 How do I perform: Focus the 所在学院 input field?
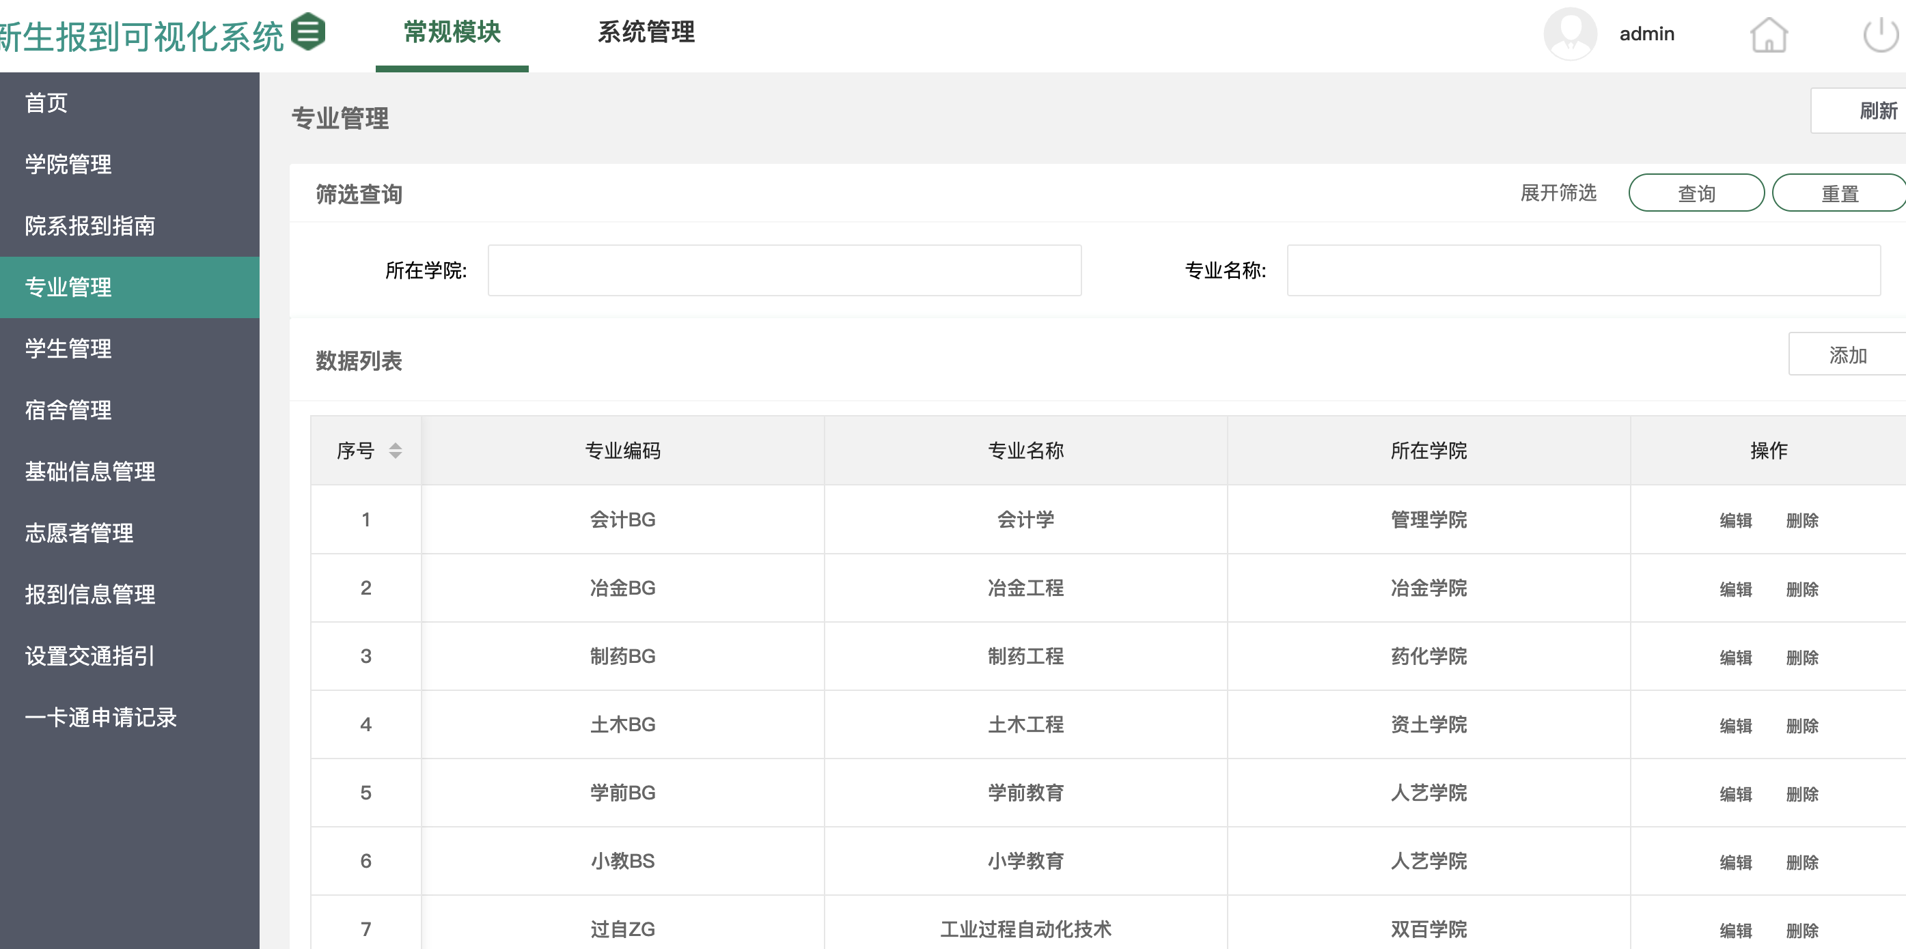tap(784, 271)
